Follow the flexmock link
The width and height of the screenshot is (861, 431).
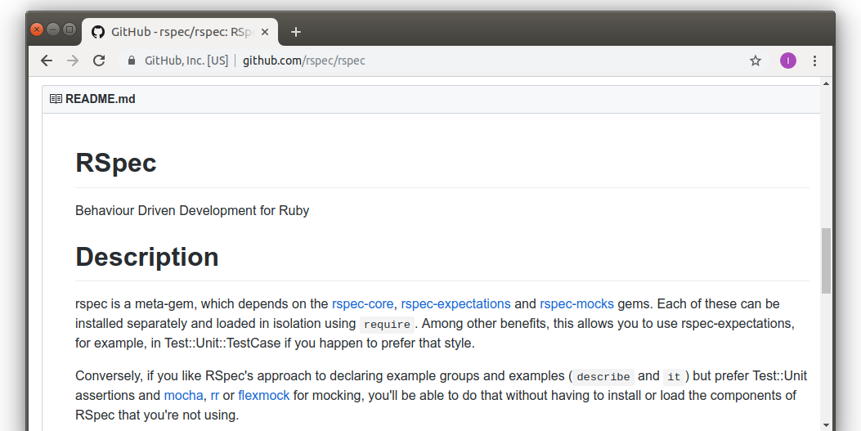263,395
